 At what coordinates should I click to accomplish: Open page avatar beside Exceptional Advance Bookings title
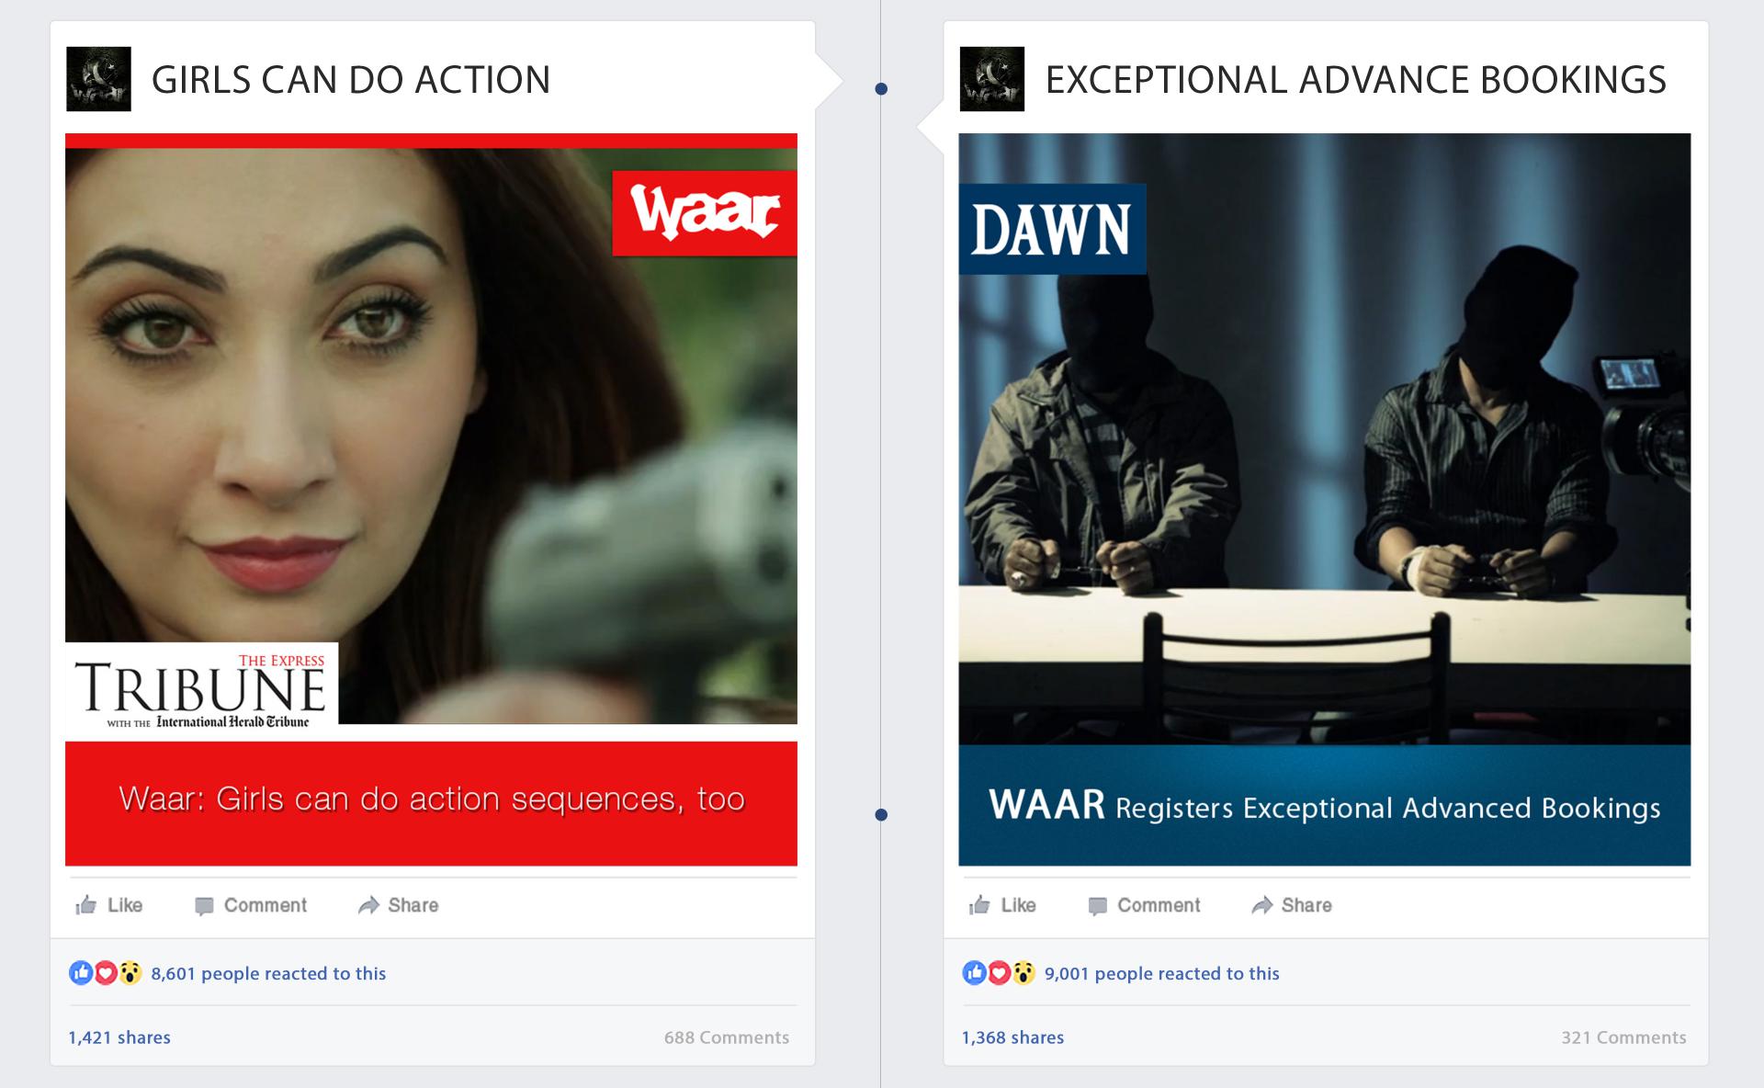[x=991, y=79]
